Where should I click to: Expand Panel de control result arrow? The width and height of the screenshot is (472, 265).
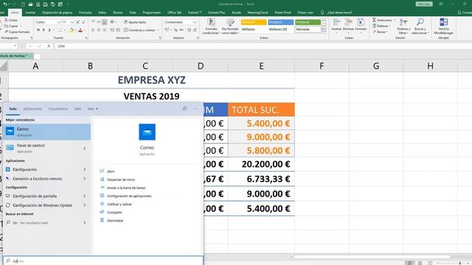click(x=85, y=149)
